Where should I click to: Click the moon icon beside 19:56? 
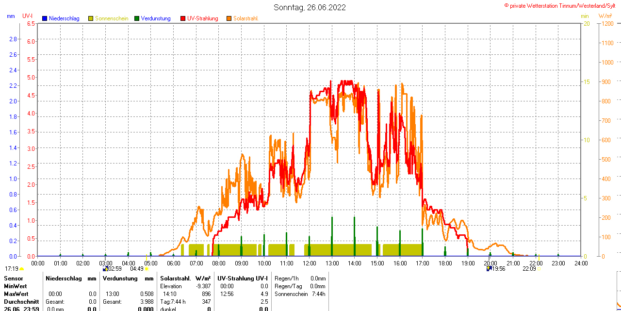point(489,268)
